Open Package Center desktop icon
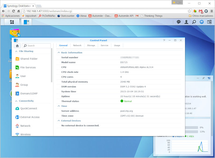Image resolution: width=215 pixels, height=158 pixels. (x=15, y=33)
